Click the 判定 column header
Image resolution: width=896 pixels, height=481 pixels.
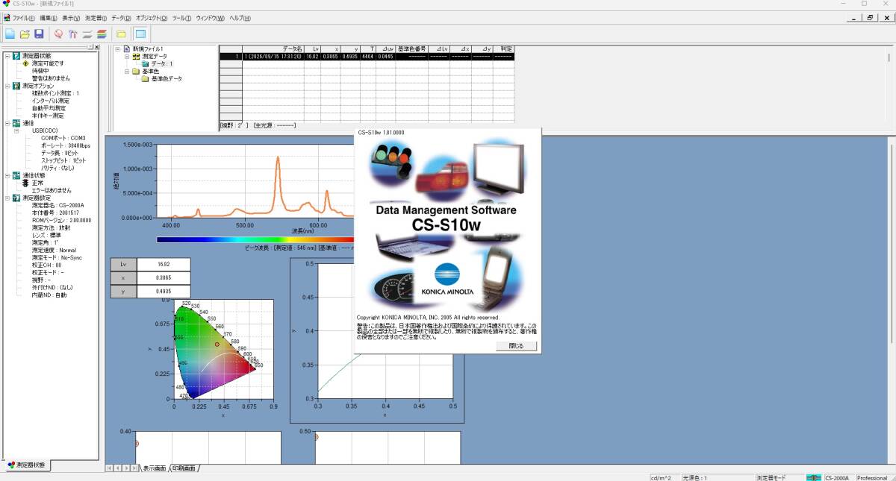point(503,48)
